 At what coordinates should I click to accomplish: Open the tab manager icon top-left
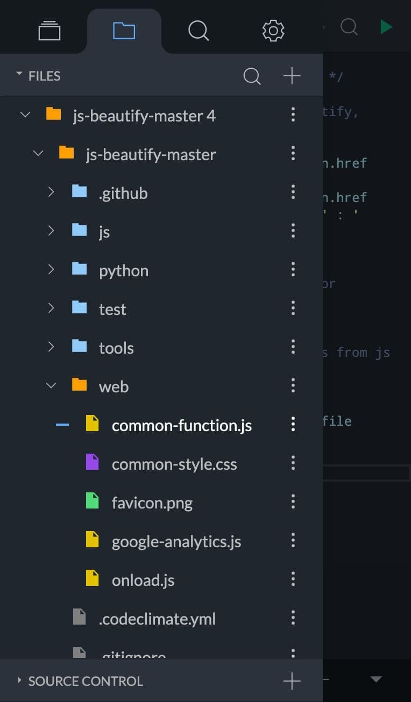coord(49,31)
